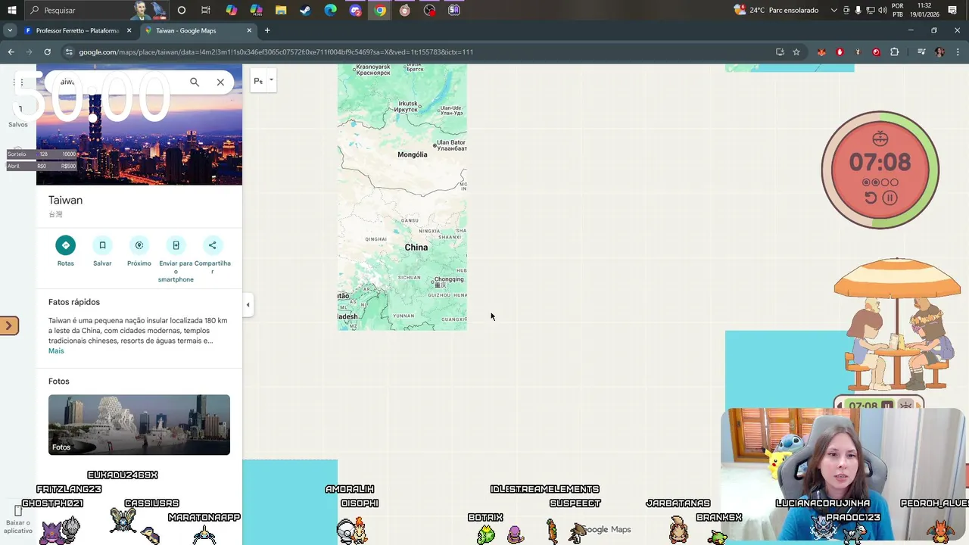The width and height of the screenshot is (969, 545).
Task: Reset the pomodoro timer
Action: tap(871, 198)
